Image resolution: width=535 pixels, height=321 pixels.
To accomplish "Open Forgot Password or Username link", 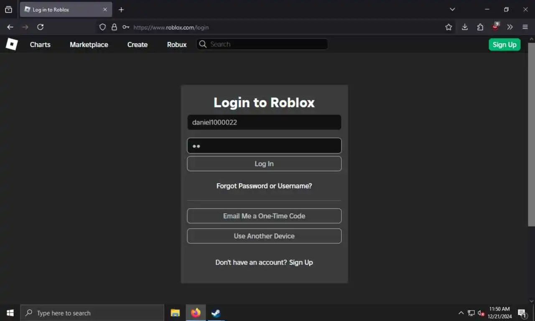I will (x=264, y=186).
